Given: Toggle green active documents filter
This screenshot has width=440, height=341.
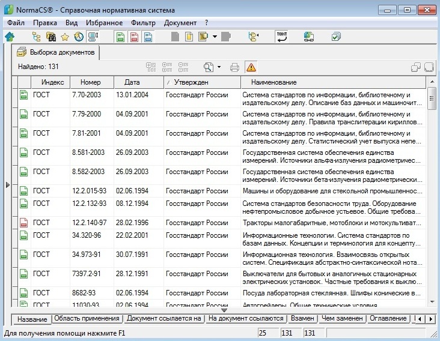Looking at the screenshot, I should coord(120,37).
